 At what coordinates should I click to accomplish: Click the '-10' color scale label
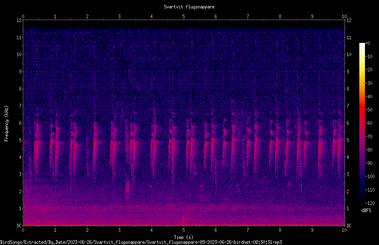pyautogui.click(x=369, y=57)
